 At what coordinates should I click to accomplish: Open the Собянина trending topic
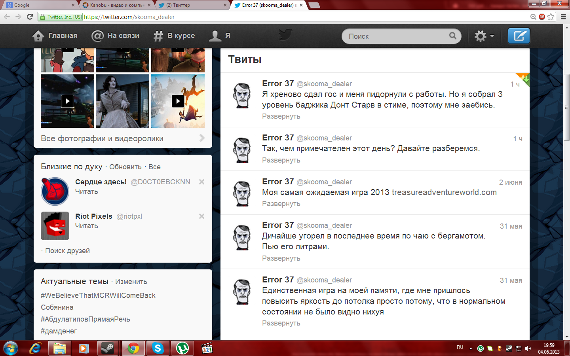(57, 307)
